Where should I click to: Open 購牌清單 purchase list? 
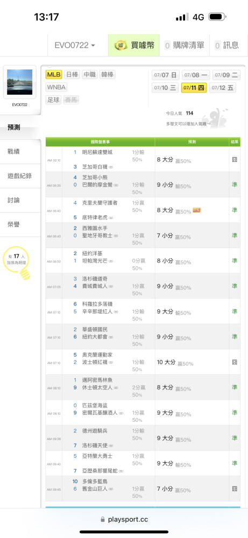[x=185, y=45]
